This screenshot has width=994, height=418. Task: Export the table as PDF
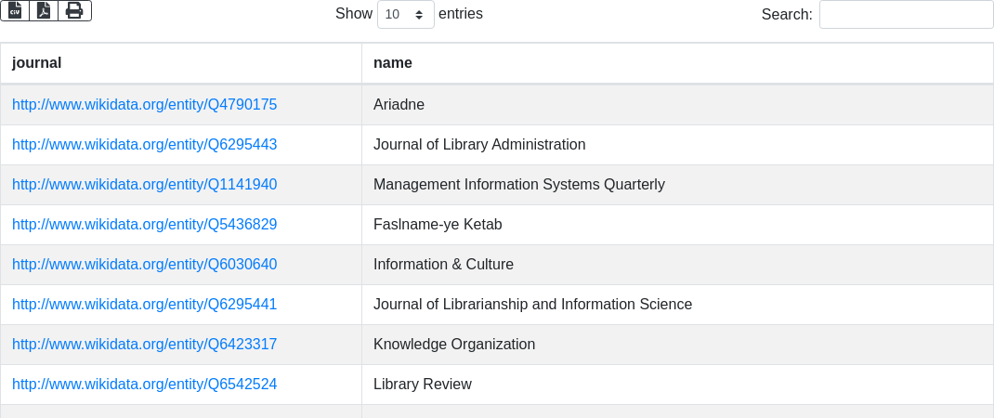44,10
